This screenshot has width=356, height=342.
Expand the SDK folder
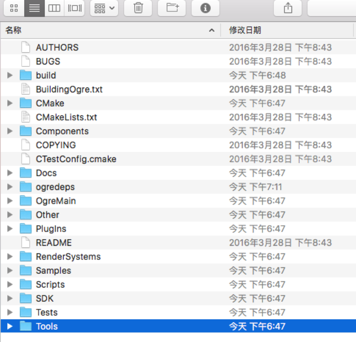click(x=10, y=298)
